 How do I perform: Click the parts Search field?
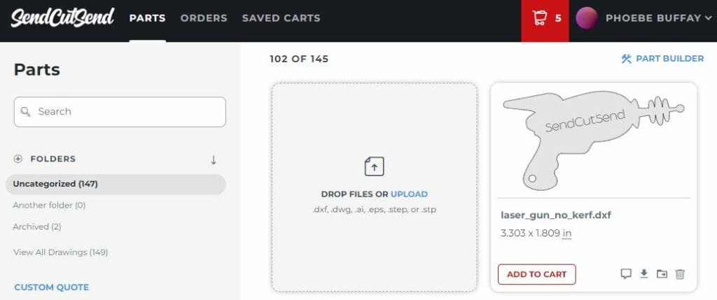[x=120, y=112]
